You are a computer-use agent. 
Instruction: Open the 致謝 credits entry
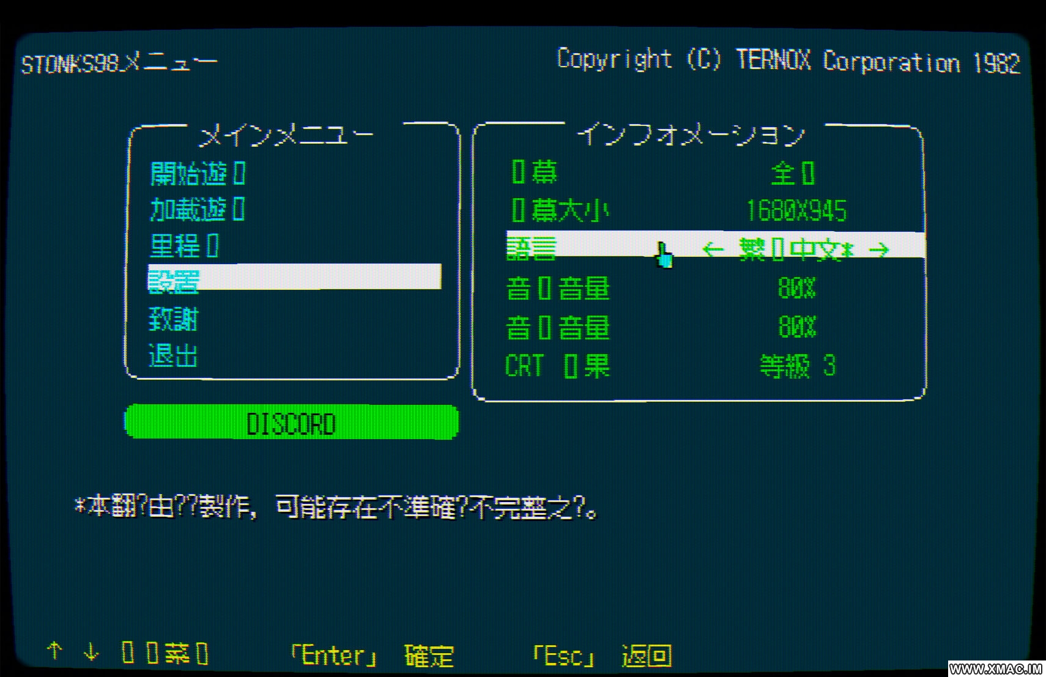(174, 319)
